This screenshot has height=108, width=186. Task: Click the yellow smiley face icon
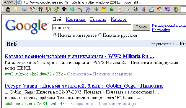tap(104, 9)
